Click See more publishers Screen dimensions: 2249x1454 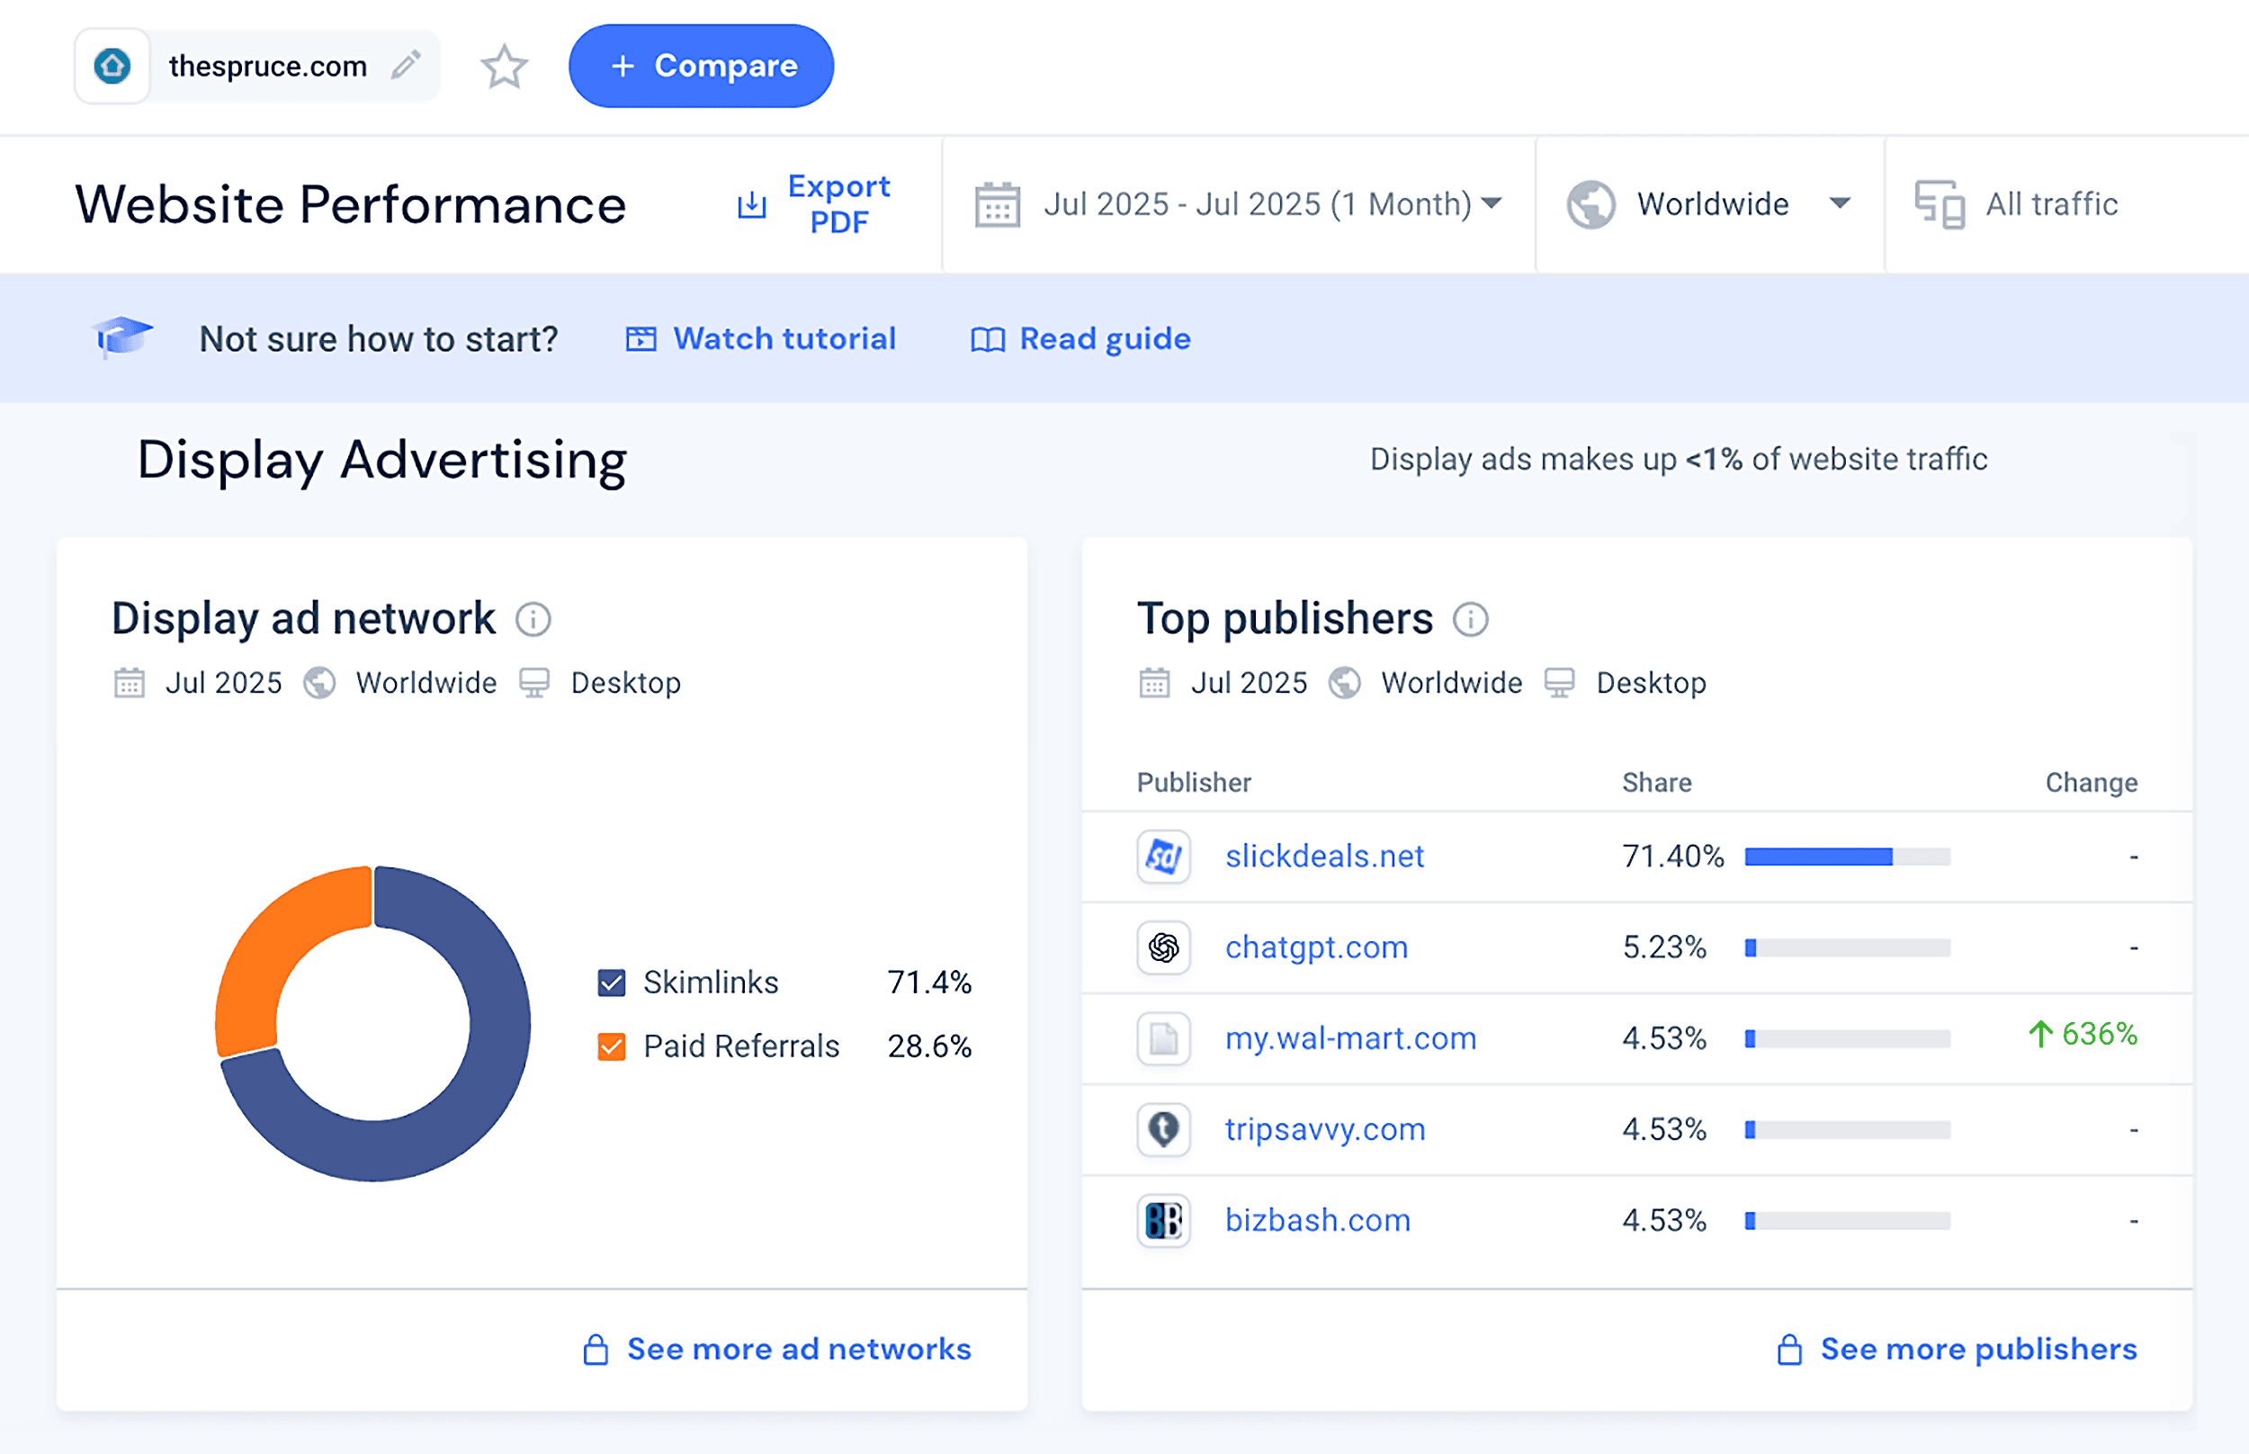point(1976,1348)
